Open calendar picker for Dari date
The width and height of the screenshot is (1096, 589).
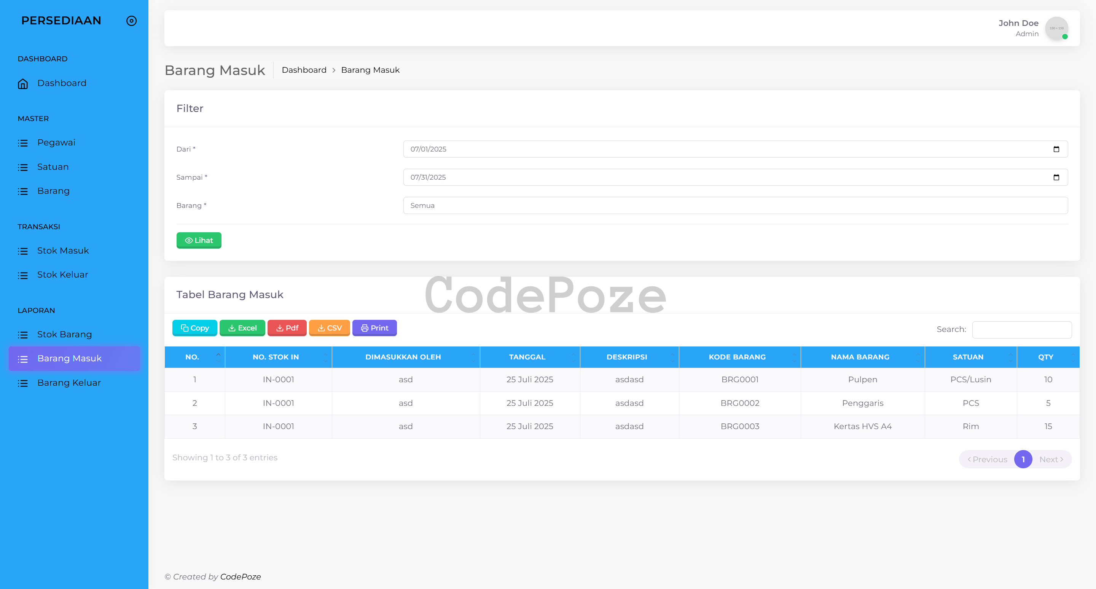(1056, 149)
